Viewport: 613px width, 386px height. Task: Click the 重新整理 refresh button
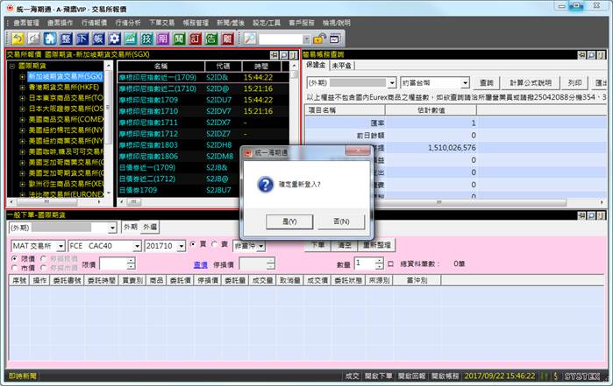(x=377, y=245)
